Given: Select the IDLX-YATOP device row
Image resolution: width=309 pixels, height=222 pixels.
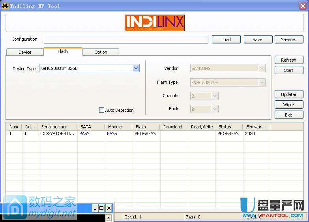Looking at the screenshot, I should pyautogui.click(x=56, y=134).
